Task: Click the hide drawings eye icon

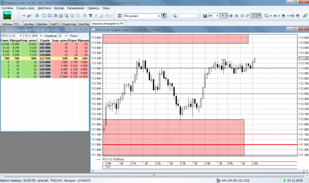Action: click(x=292, y=16)
